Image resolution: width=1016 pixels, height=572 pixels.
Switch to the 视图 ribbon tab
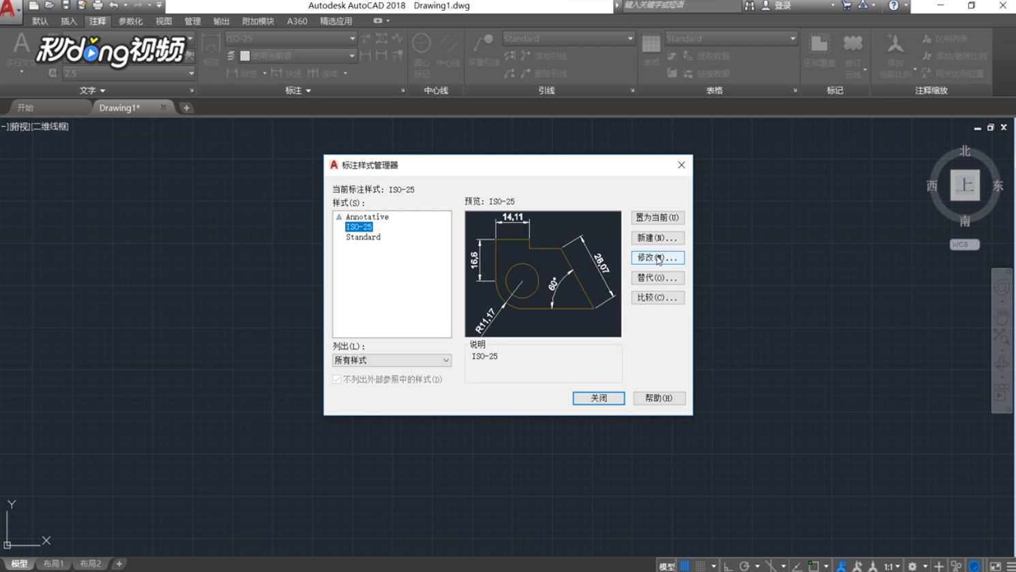pos(164,21)
